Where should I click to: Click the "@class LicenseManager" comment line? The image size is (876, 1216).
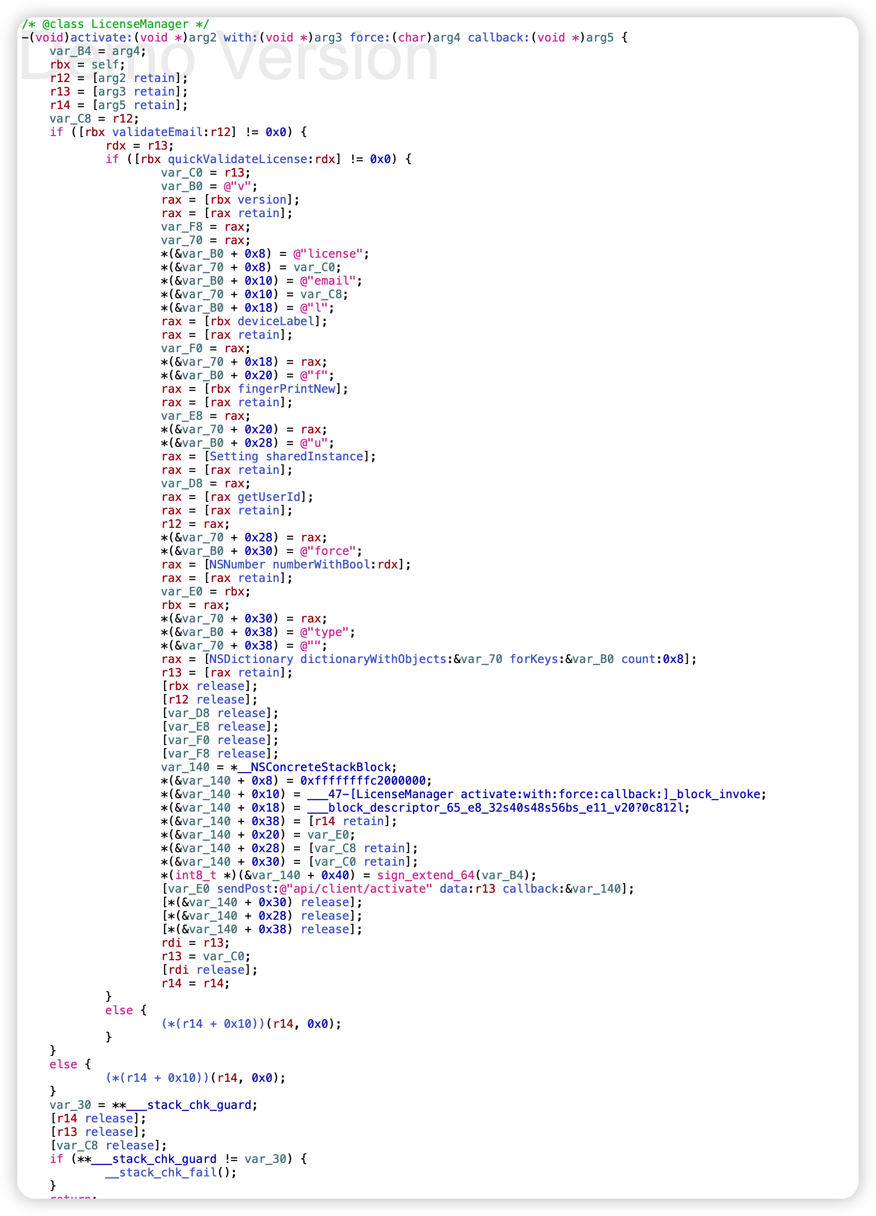coord(115,24)
